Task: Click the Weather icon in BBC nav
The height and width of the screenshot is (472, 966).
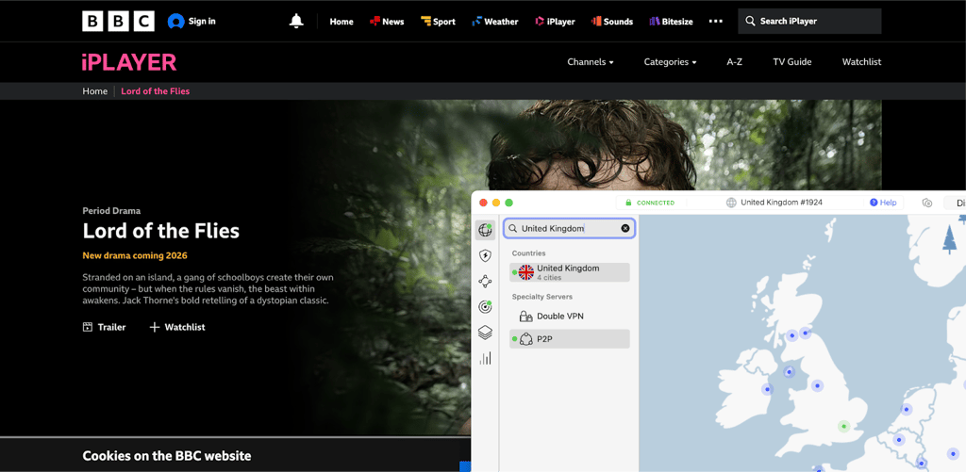Action: pyautogui.click(x=476, y=21)
